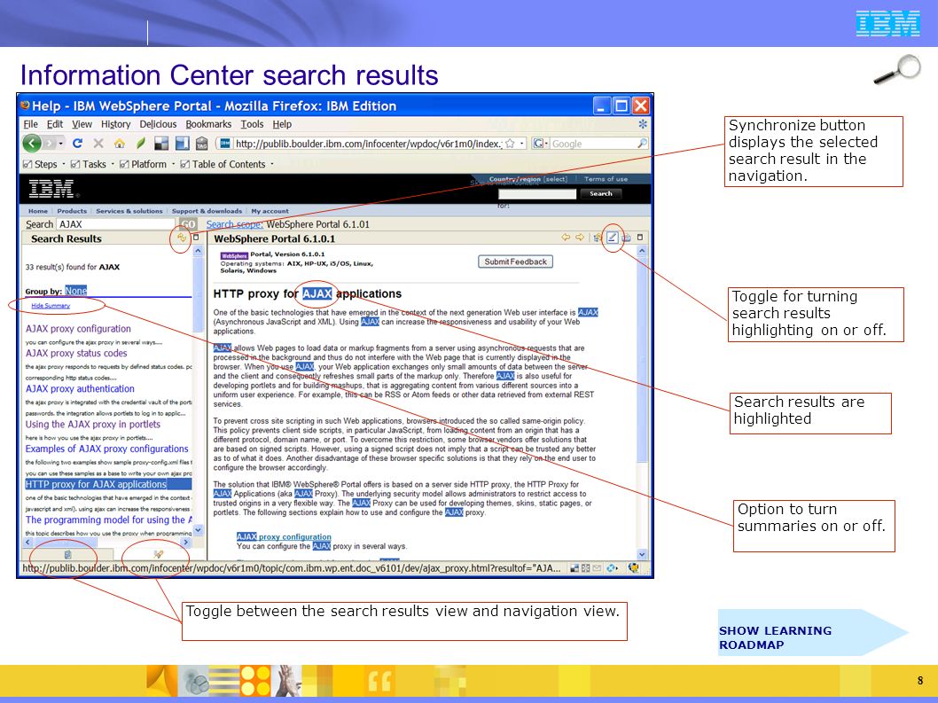Open the View menu

(82, 124)
